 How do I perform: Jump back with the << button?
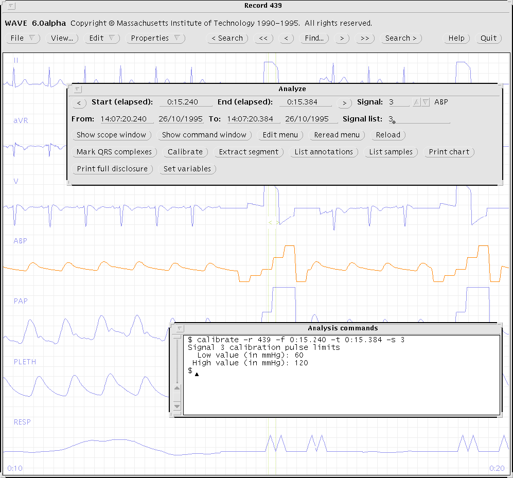pyautogui.click(x=263, y=38)
